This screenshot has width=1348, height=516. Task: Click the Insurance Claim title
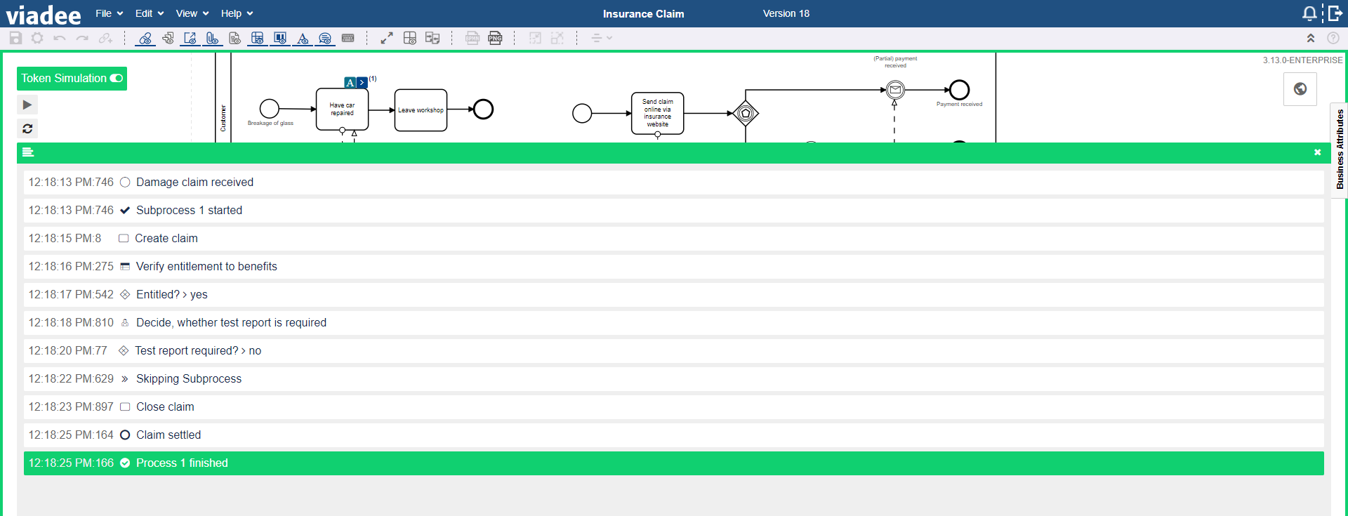[643, 13]
